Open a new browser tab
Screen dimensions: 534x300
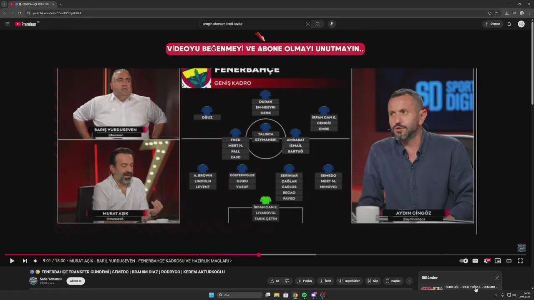61,4
